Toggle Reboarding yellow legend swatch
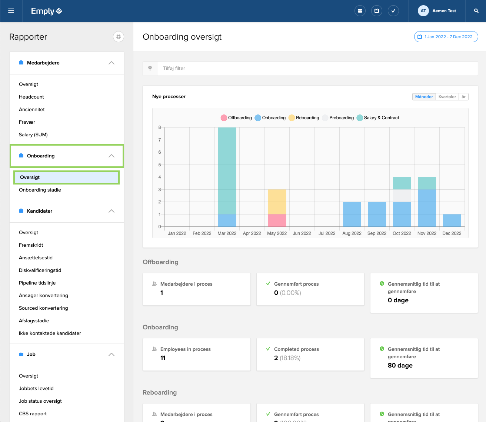 click(292, 118)
